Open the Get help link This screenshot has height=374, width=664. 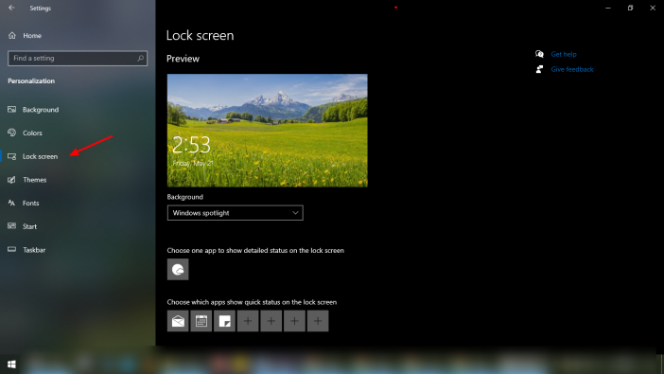click(x=564, y=54)
